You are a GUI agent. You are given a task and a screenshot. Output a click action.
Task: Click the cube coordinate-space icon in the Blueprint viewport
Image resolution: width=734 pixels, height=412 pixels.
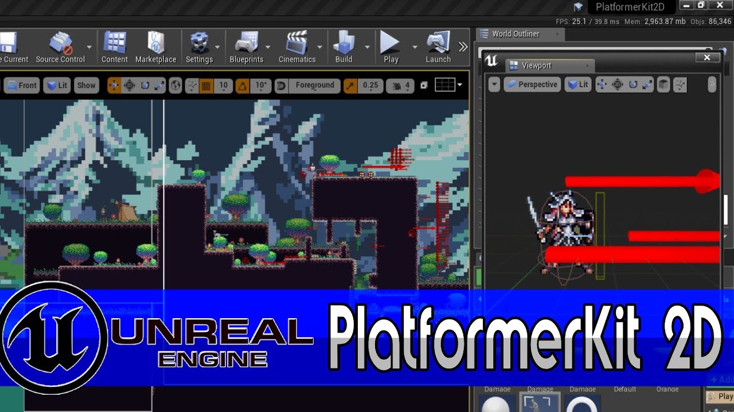(663, 85)
